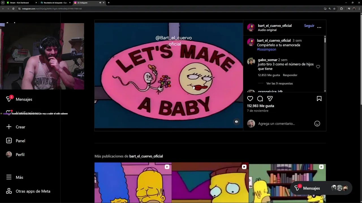Click the 7 de noviembre post date
The height and width of the screenshot is (203, 362).
click(258, 111)
